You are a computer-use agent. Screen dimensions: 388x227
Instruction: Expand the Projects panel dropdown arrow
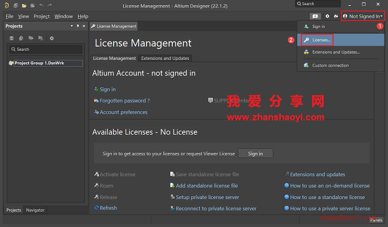(71, 26)
